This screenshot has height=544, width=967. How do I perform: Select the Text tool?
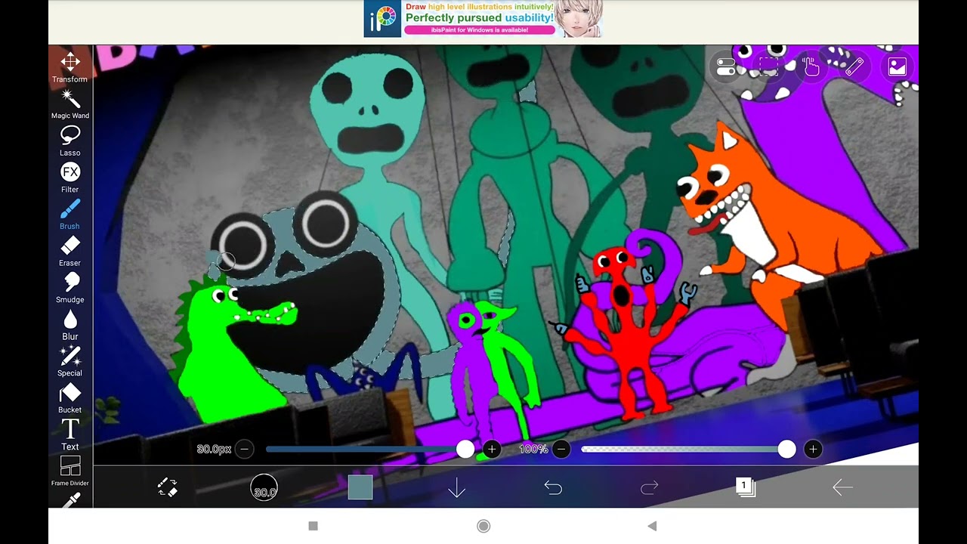point(70,435)
